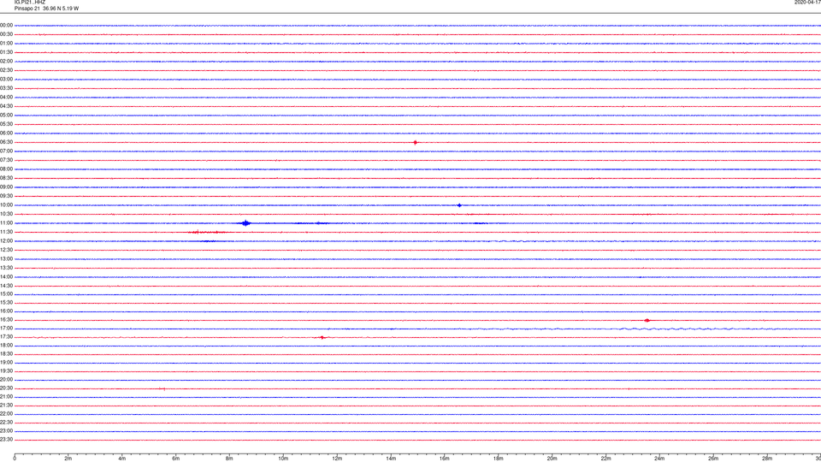Click the 22m axis tick label
The image size is (821, 462).
pyautogui.click(x=605, y=459)
